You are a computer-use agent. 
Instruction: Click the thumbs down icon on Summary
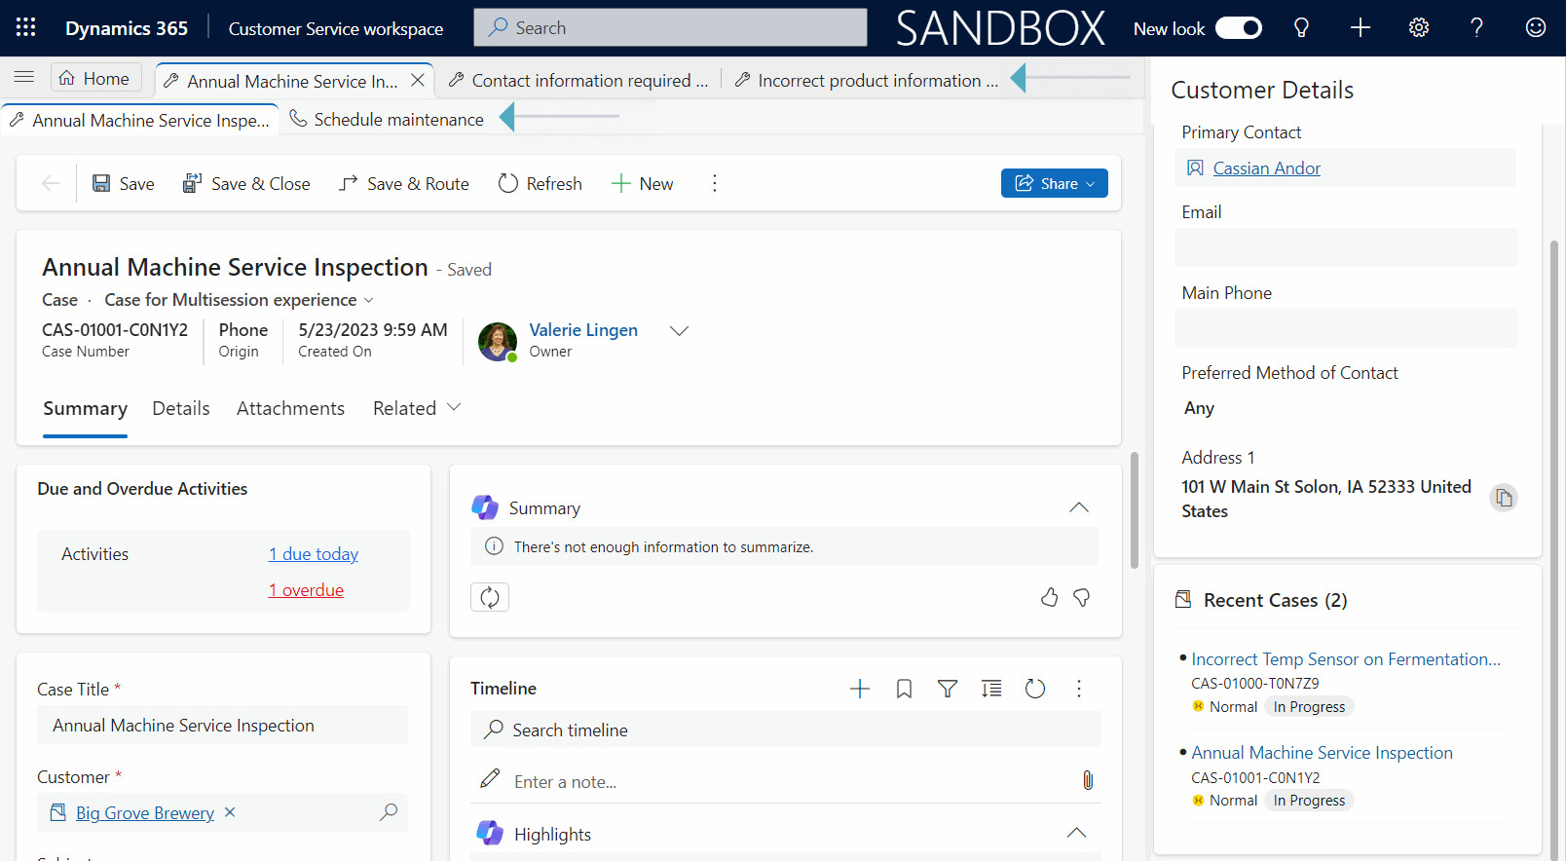coord(1081,597)
